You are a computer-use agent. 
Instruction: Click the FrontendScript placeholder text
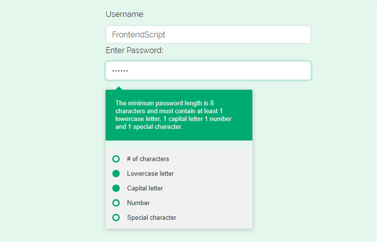(x=138, y=34)
